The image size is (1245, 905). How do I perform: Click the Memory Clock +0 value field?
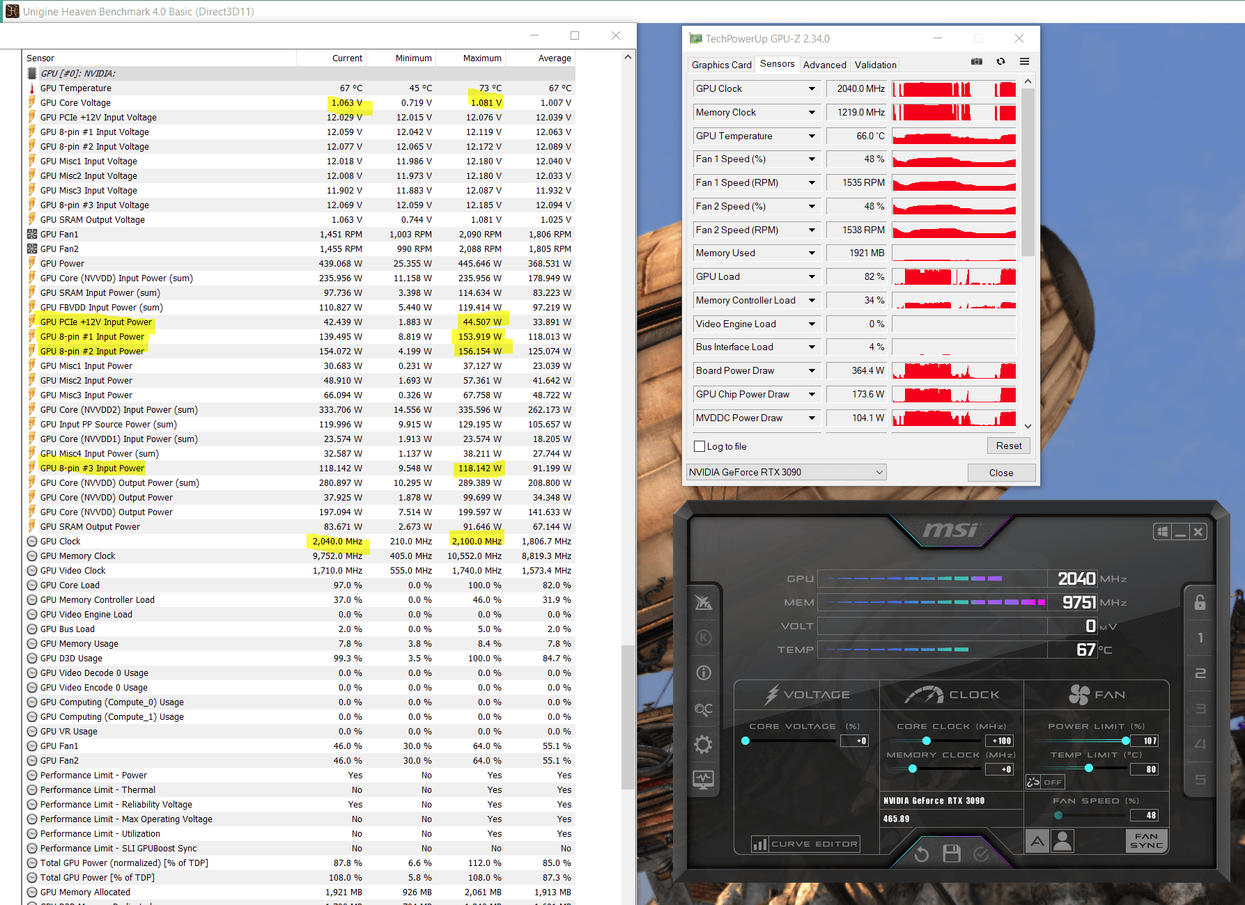1000,769
